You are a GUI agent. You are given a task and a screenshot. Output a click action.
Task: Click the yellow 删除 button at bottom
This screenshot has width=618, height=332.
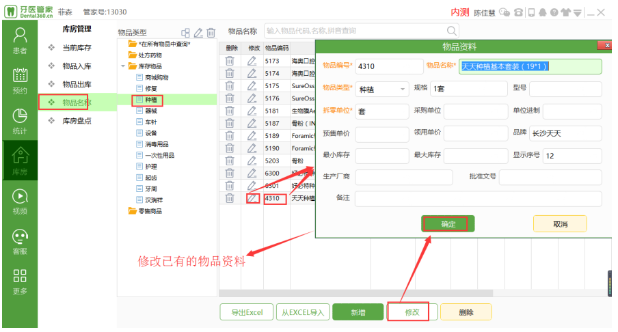click(x=466, y=312)
